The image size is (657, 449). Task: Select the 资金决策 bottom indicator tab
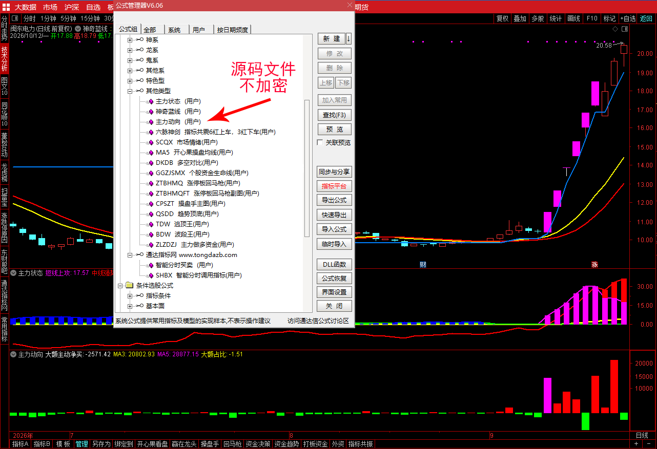(x=258, y=444)
